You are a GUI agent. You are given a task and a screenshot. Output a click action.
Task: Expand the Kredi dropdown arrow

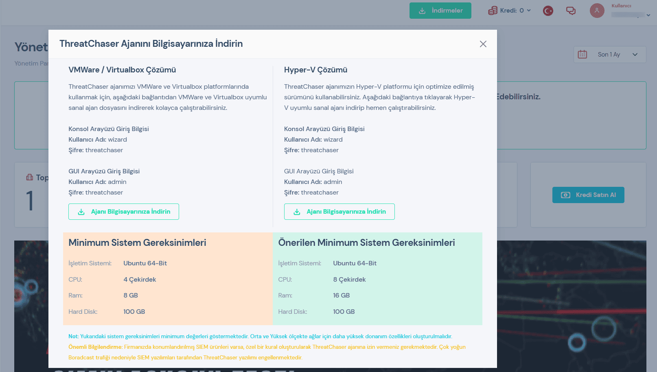click(529, 11)
